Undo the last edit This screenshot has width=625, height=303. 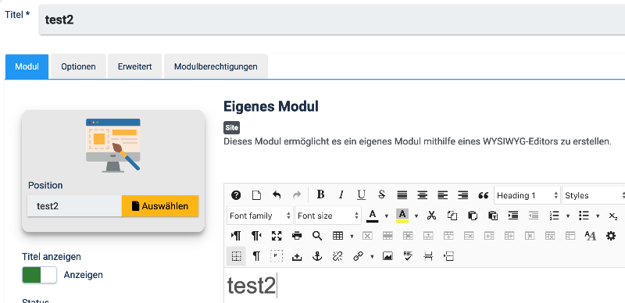click(x=277, y=195)
